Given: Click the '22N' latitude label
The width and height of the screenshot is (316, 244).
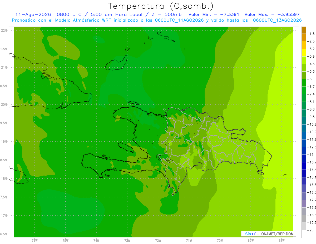Looking at the screenshot, I should (x=4, y=31).
